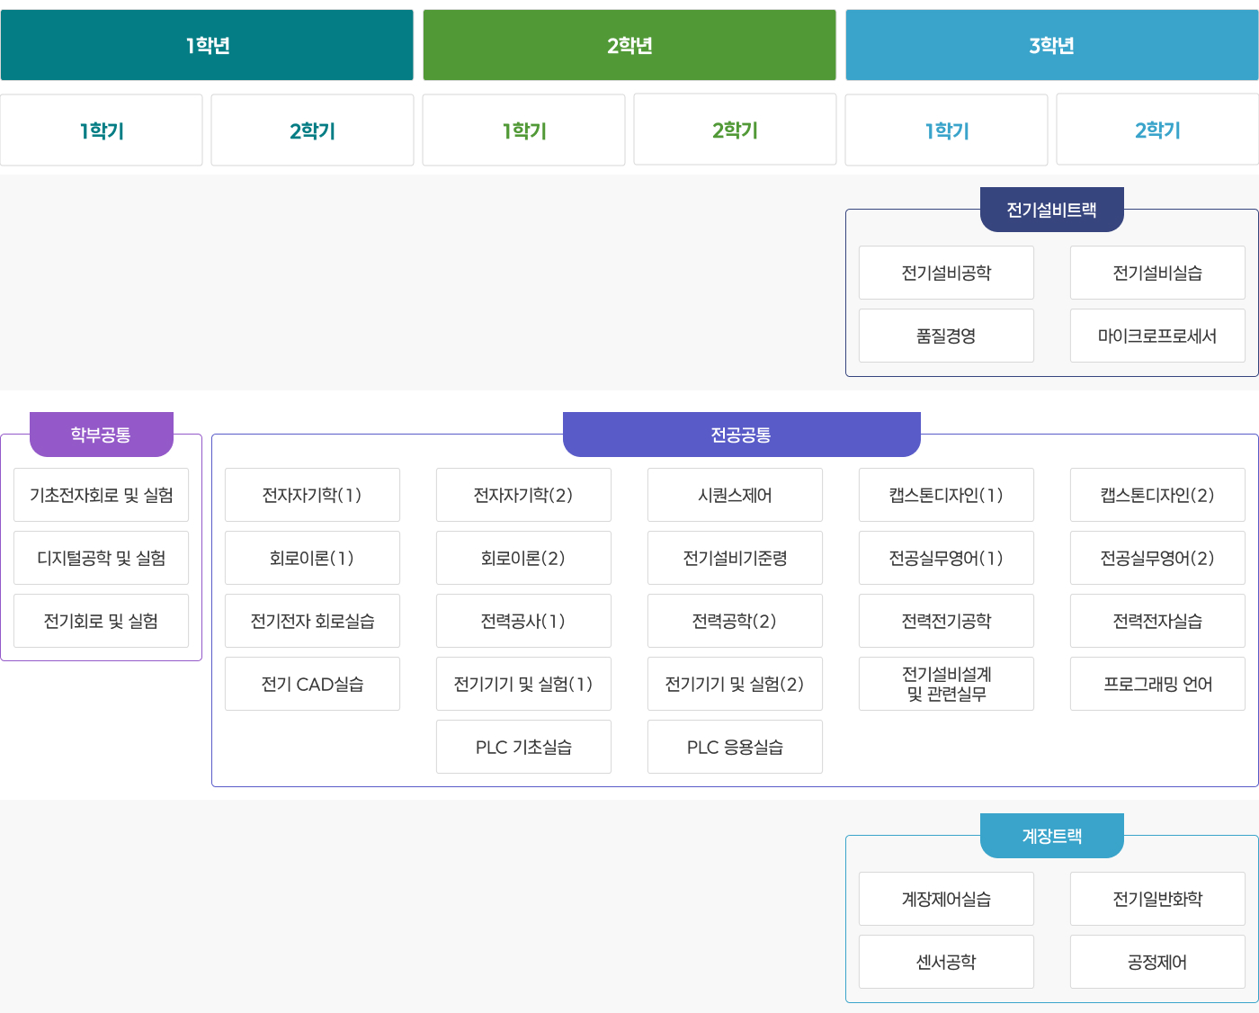Click the 3학년 blue header

(x=1052, y=45)
